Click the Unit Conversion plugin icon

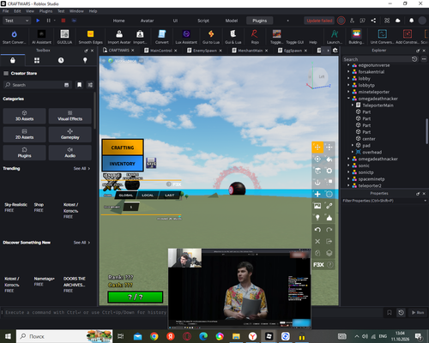pos(382,37)
